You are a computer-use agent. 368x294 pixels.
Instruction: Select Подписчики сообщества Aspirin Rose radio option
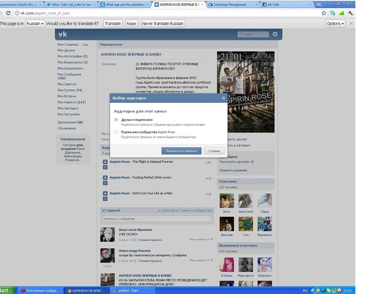(116, 132)
